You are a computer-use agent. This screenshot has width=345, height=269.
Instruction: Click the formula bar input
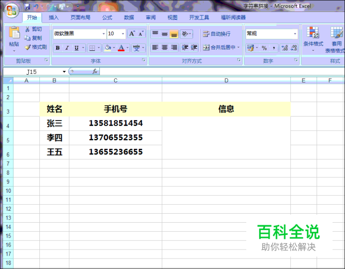click(x=222, y=71)
